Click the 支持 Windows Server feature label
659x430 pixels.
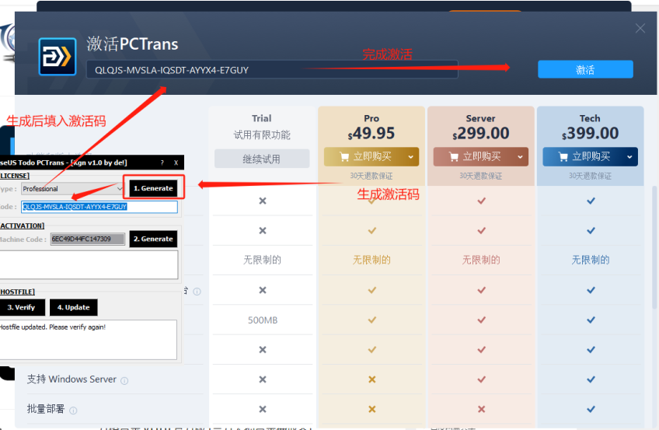pyautogui.click(x=71, y=379)
